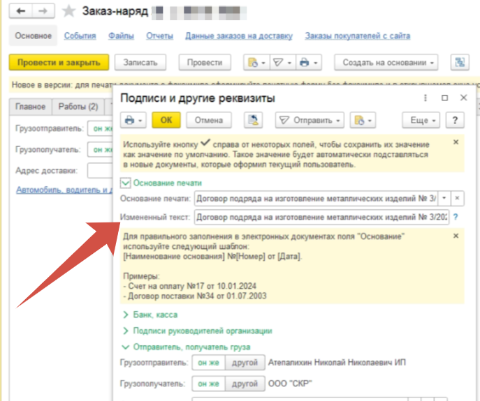Close the Подписи и другие реквизиты dialog
This screenshot has height=401, width=480.
pos(463,98)
